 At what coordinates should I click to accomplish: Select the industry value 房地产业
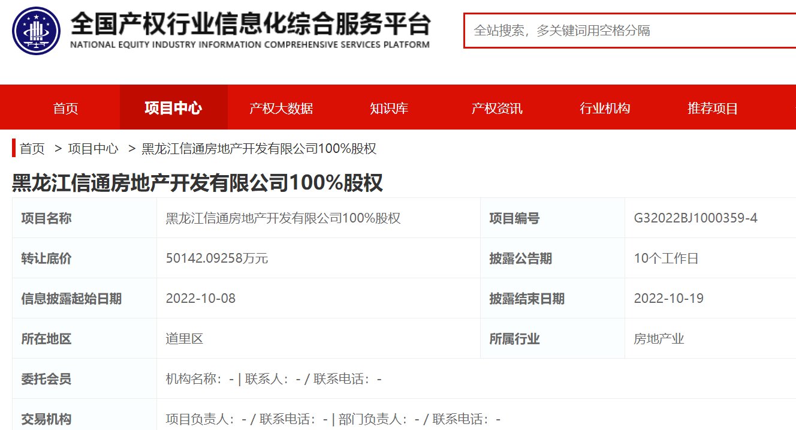click(x=659, y=339)
